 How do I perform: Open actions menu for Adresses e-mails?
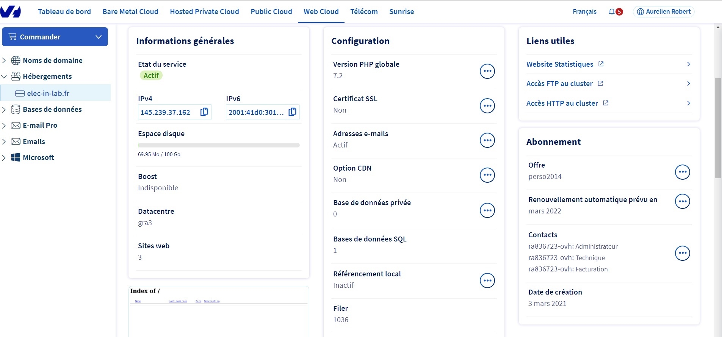click(487, 140)
